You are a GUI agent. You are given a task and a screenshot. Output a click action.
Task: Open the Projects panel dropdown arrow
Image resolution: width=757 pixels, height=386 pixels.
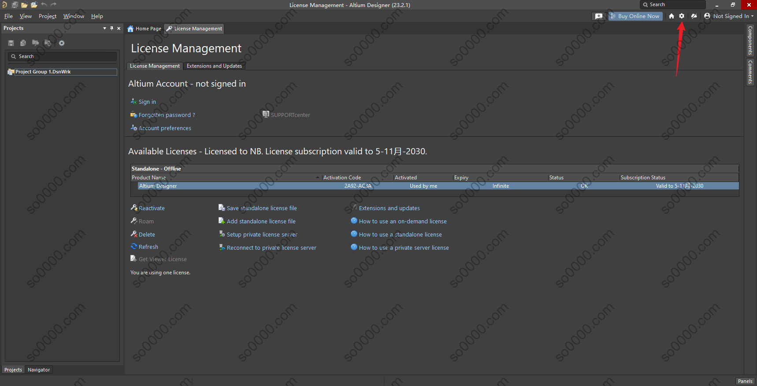point(104,28)
